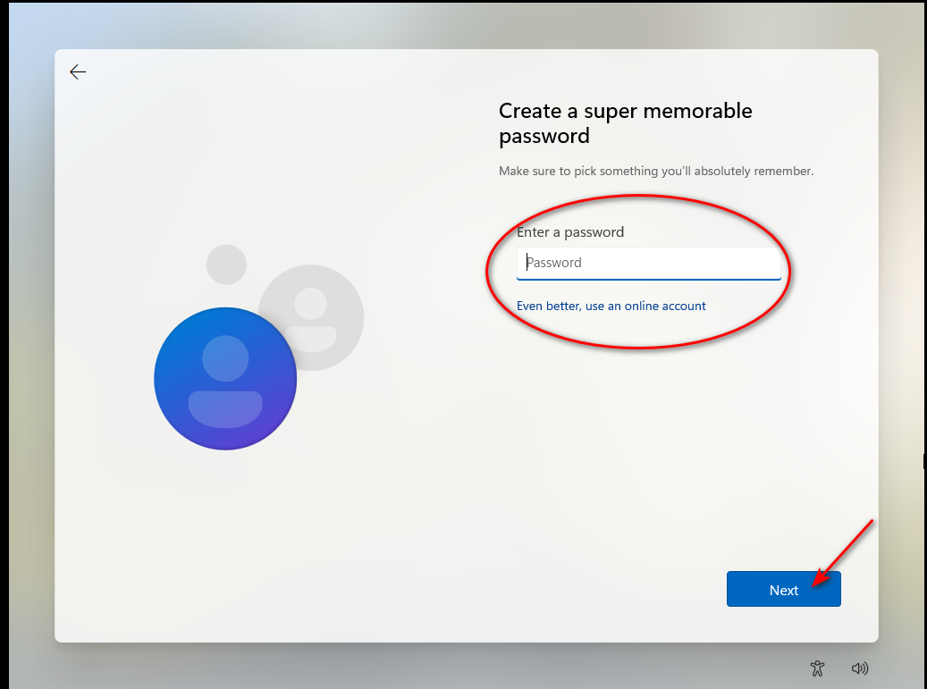Viewport: 927px width, 689px height.
Task: Open the Accessibility options icon
Action: 818,668
